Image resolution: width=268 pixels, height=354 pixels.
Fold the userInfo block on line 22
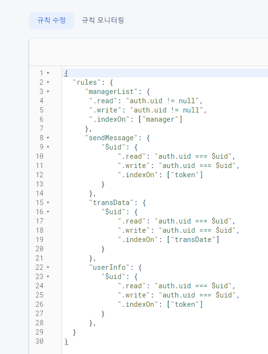pyautogui.click(x=48, y=267)
